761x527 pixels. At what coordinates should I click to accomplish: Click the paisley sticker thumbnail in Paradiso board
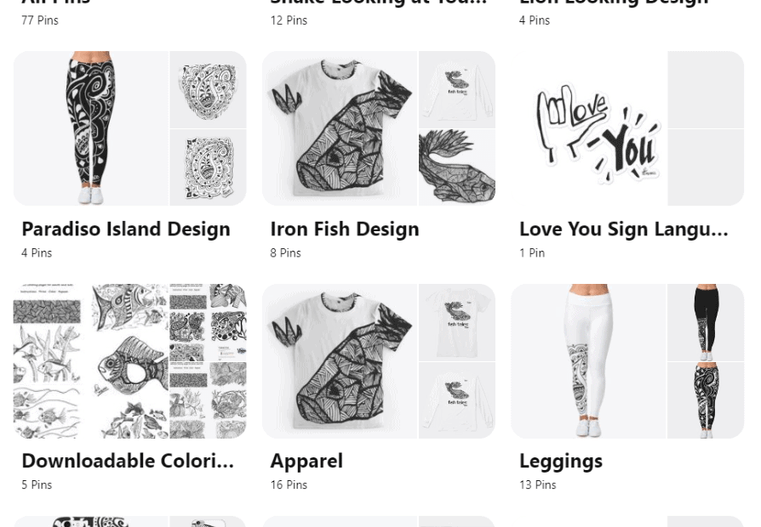coord(209,167)
